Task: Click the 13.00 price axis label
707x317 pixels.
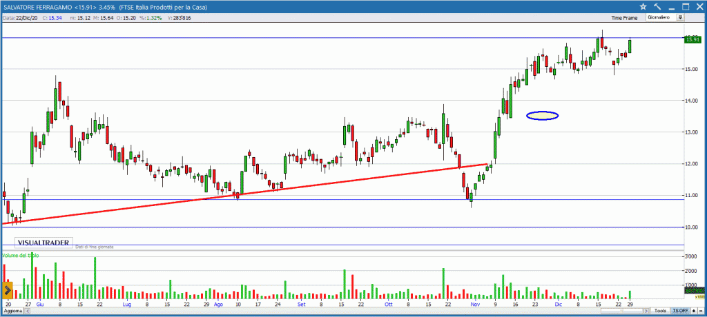Action: point(691,132)
